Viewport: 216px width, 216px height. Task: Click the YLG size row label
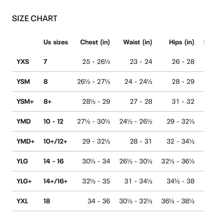22,161
